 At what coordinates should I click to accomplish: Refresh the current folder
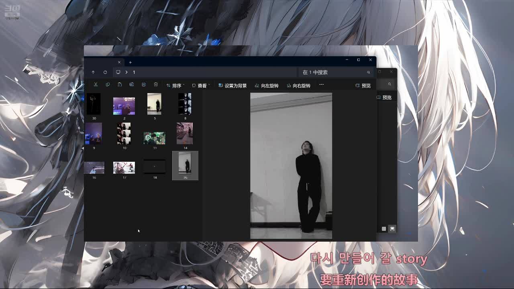click(105, 72)
